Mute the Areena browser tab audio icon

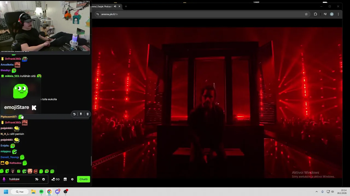pos(115,6)
